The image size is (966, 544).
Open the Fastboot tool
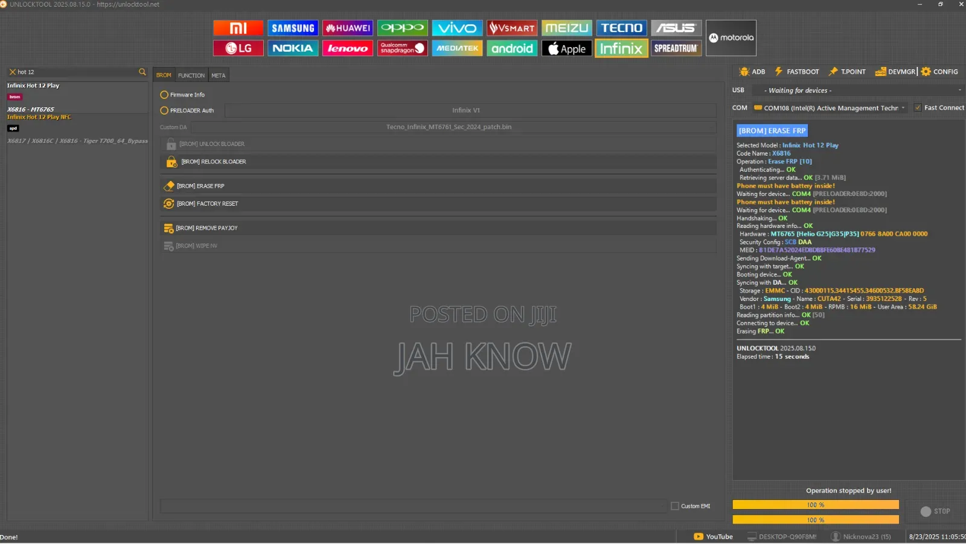tap(797, 72)
